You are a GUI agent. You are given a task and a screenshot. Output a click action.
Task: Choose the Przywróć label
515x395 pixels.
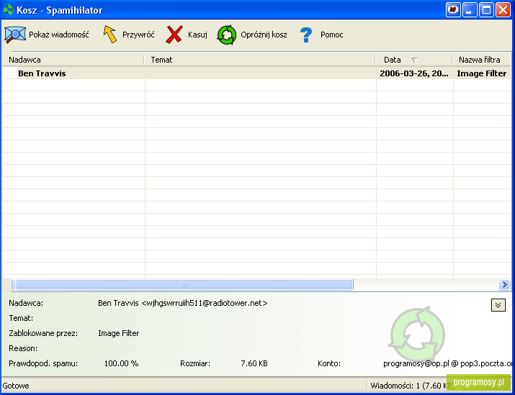(x=138, y=35)
